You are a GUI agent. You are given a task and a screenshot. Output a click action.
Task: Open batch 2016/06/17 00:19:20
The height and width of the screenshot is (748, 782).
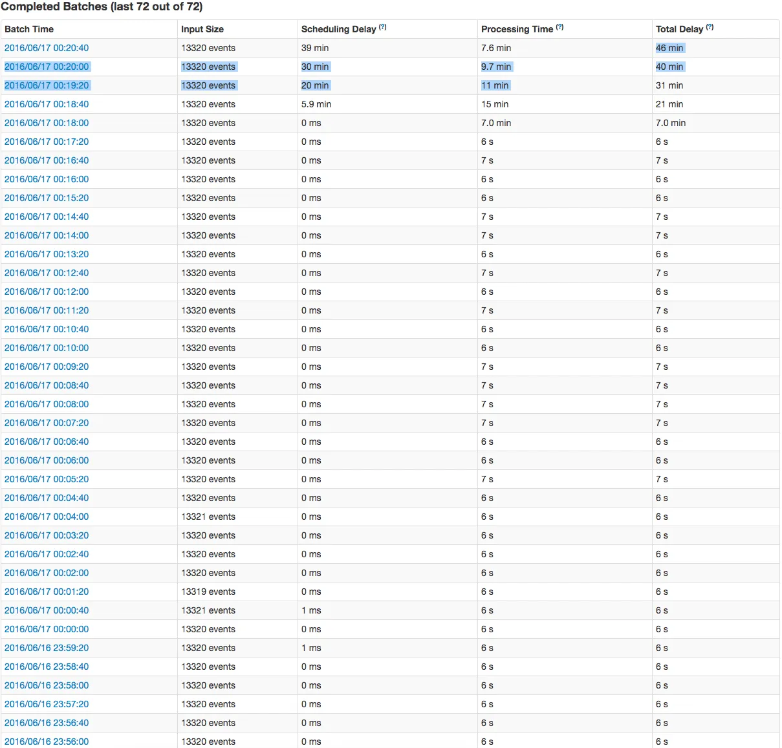point(47,85)
